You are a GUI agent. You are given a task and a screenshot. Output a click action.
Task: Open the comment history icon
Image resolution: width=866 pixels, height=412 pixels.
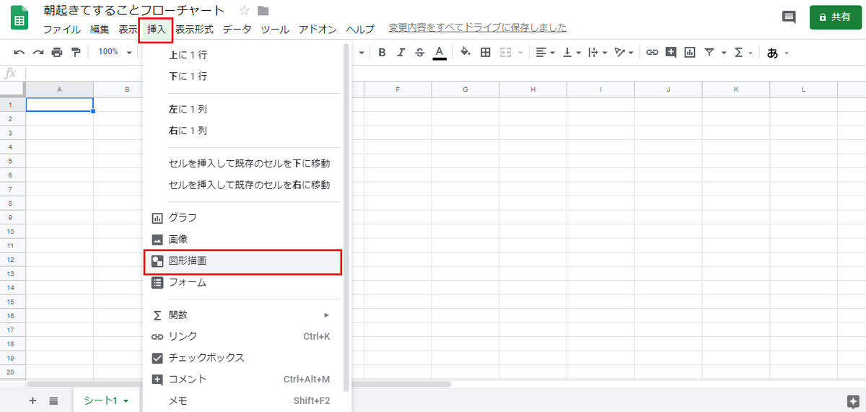click(x=790, y=17)
